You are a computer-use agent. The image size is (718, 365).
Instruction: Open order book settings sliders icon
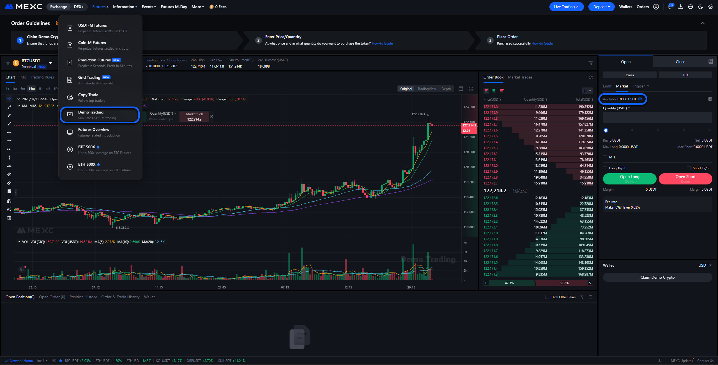(x=591, y=77)
